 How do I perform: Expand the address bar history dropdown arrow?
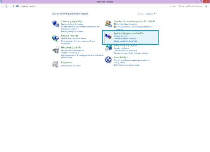[x=170, y=6]
